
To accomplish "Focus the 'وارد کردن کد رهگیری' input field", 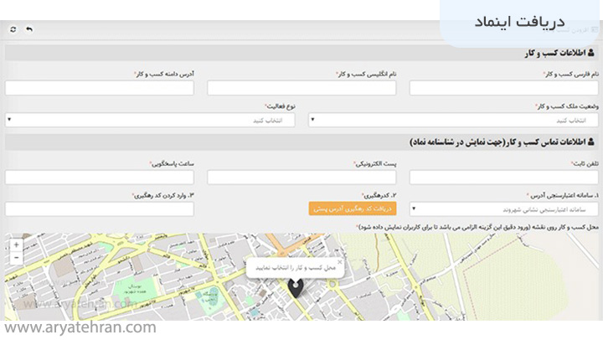I will [99, 209].
